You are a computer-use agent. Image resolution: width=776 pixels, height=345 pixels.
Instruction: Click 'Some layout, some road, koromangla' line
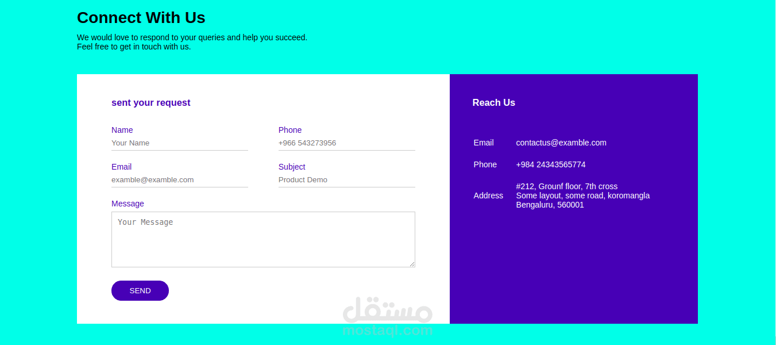click(x=583, y=195)
